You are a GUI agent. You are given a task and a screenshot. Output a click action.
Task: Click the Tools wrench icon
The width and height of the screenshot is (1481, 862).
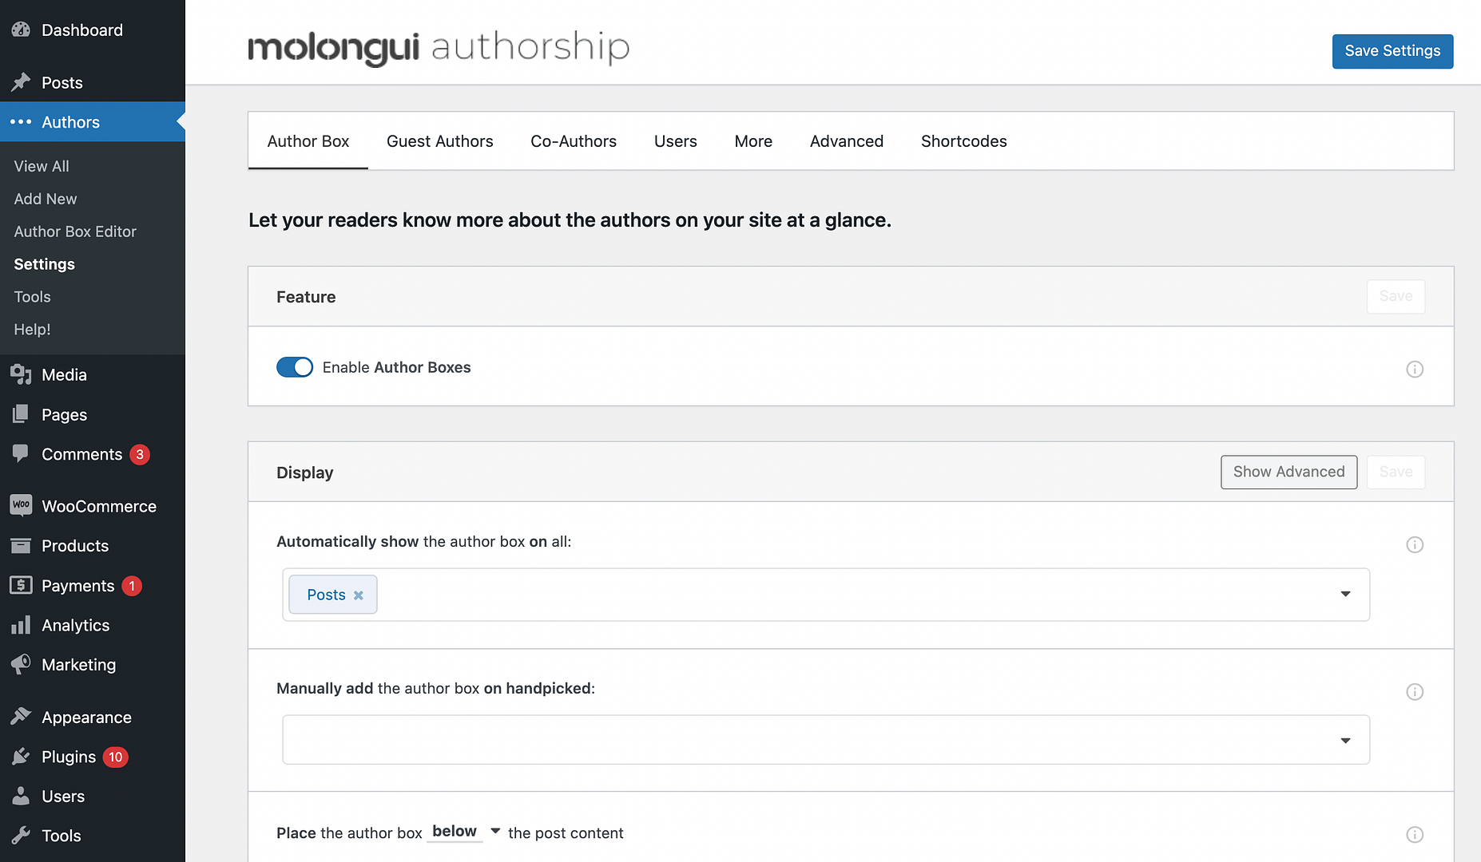coord(21,836)
